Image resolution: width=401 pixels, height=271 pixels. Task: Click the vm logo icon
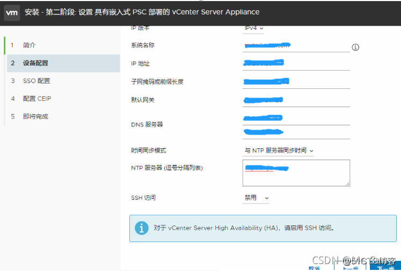tap(12, 12)
